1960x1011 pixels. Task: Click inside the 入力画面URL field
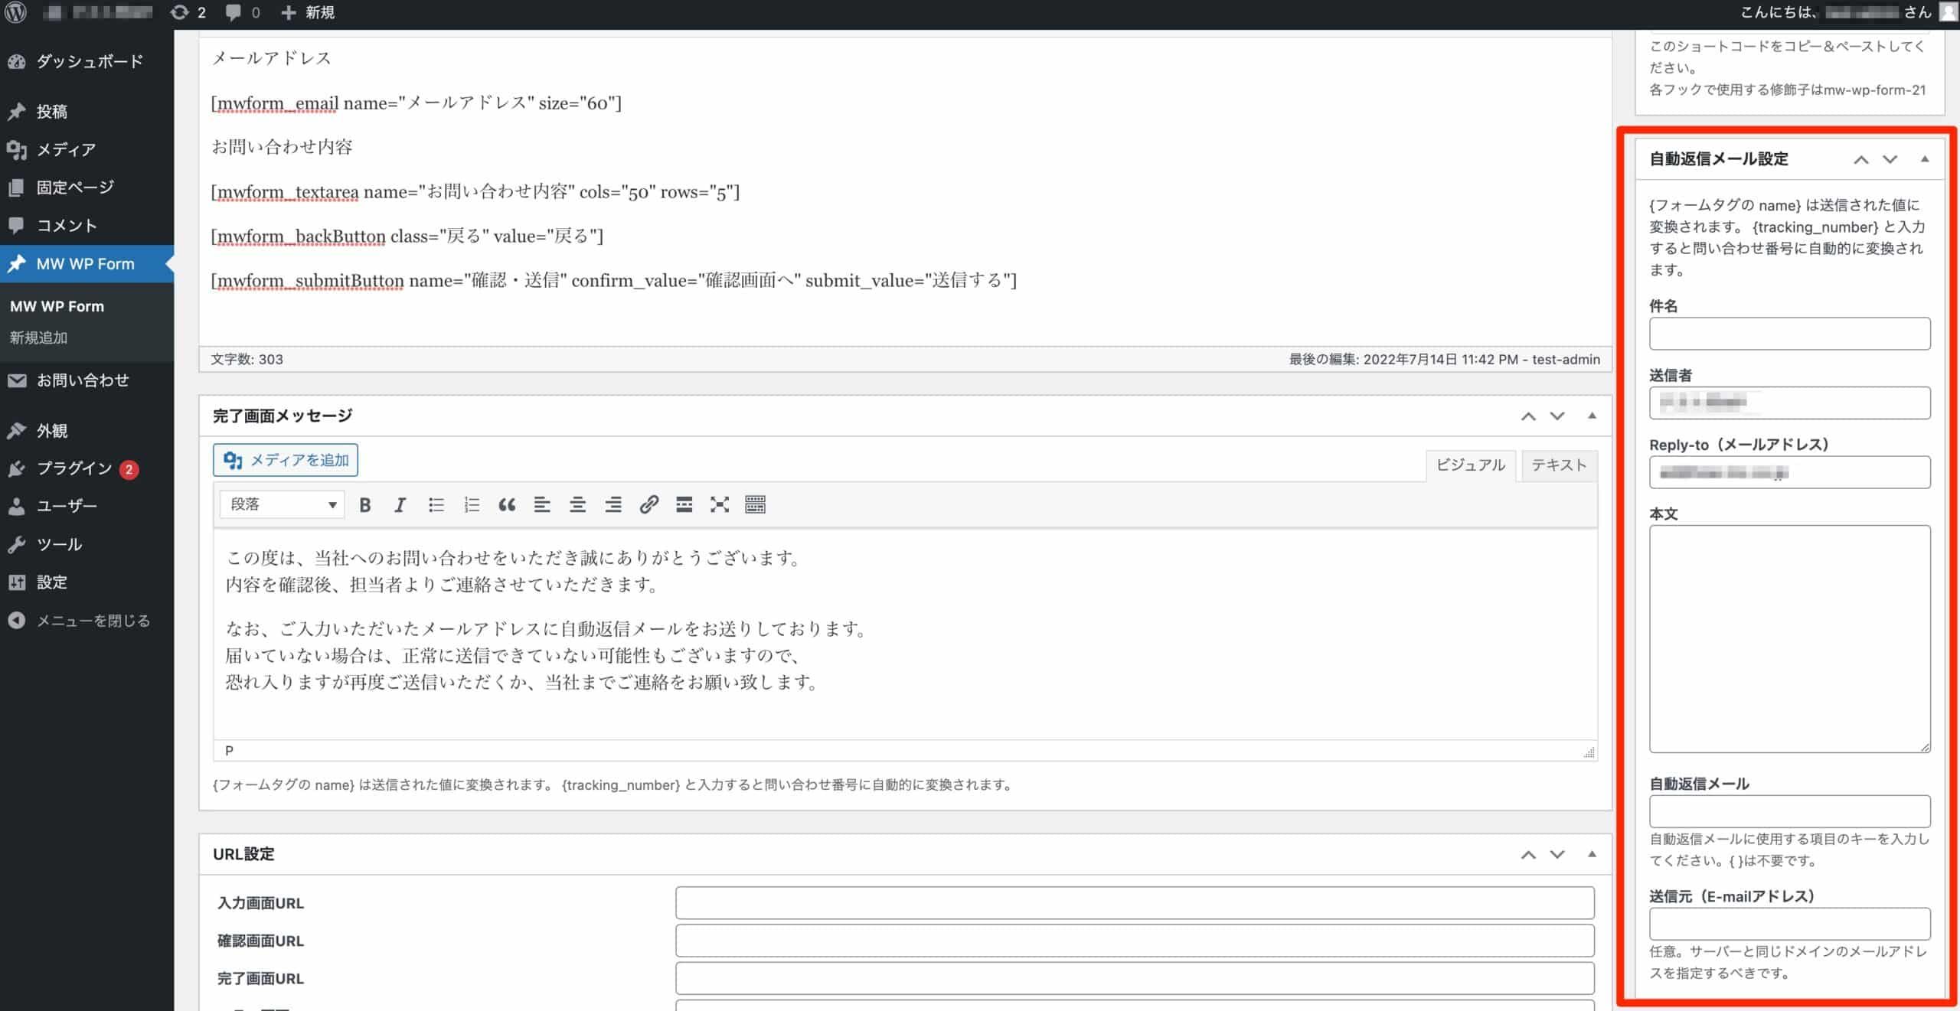point(1135,902)
